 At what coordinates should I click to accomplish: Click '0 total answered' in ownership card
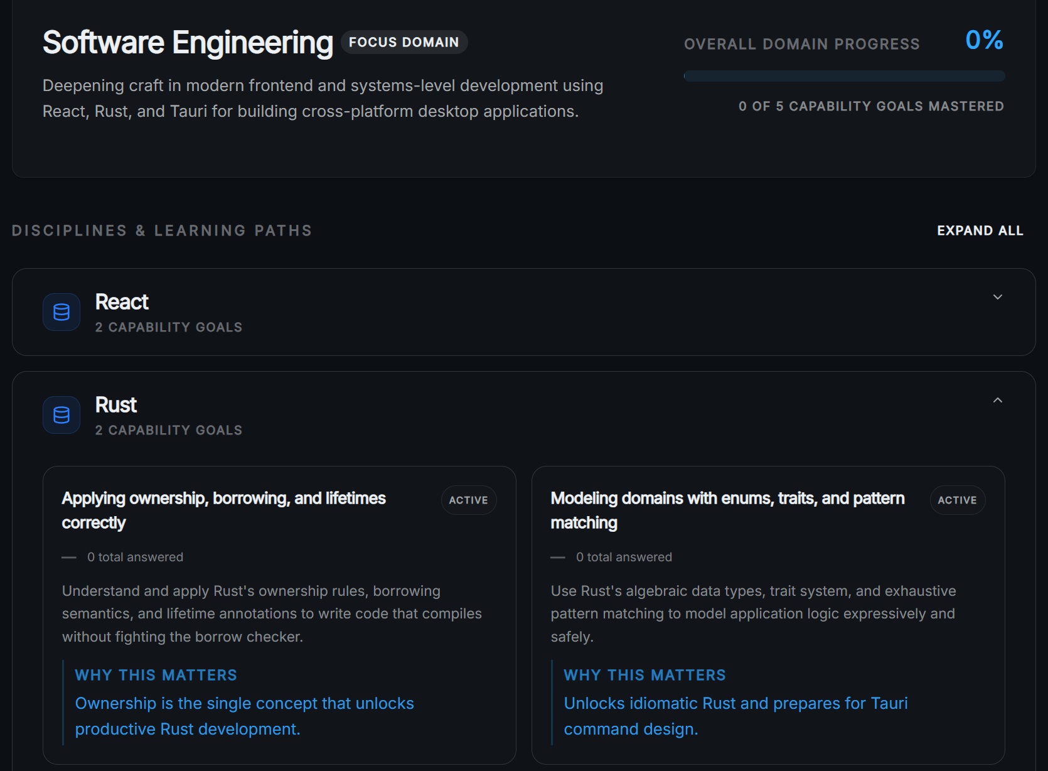tap(135, 557)
